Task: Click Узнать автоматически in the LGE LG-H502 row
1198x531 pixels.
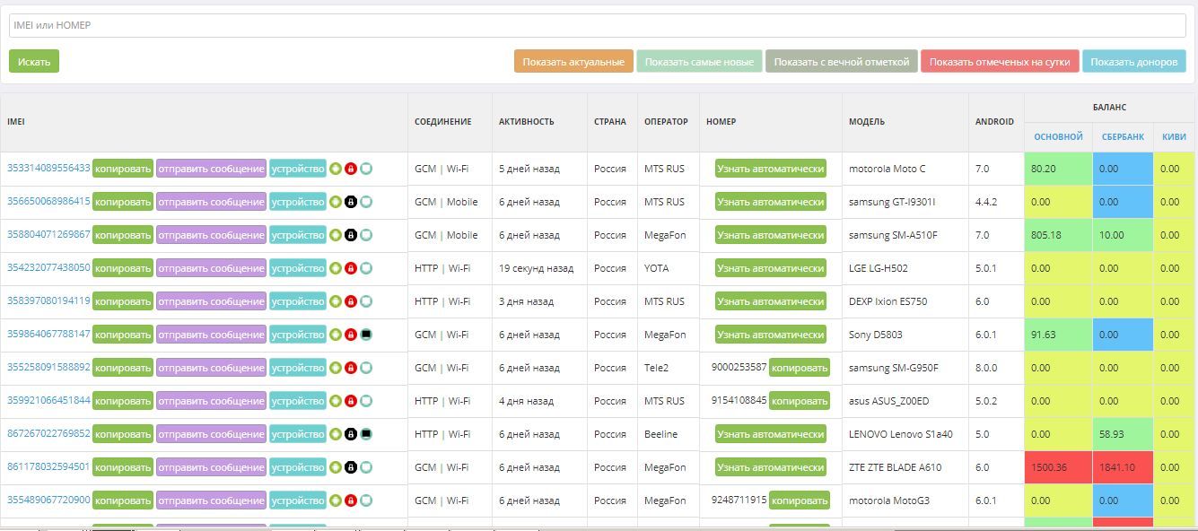Action: [x=770, y=268]
